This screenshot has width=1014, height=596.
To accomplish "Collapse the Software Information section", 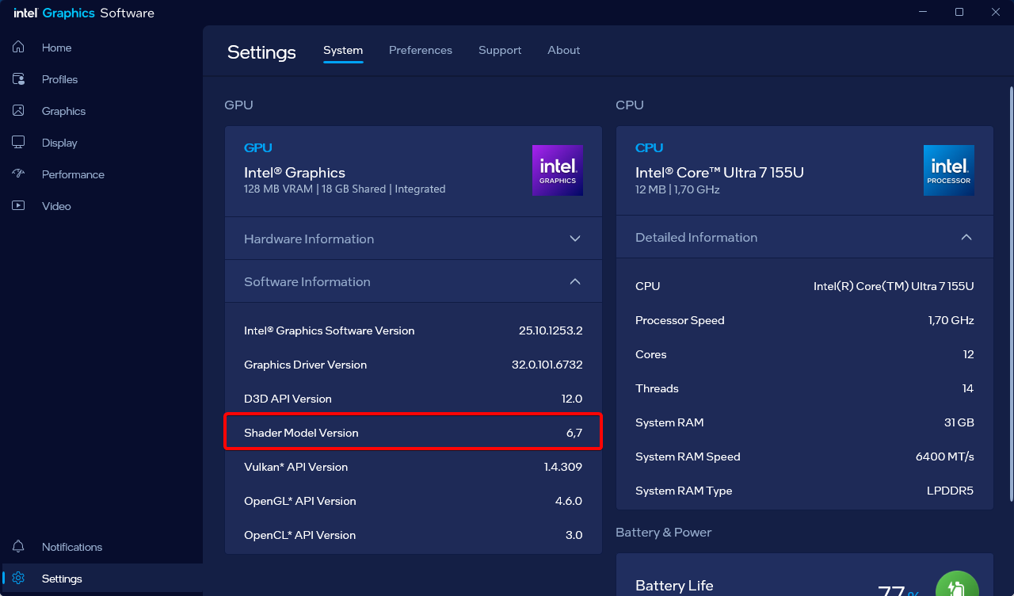I will click(575, 281).
